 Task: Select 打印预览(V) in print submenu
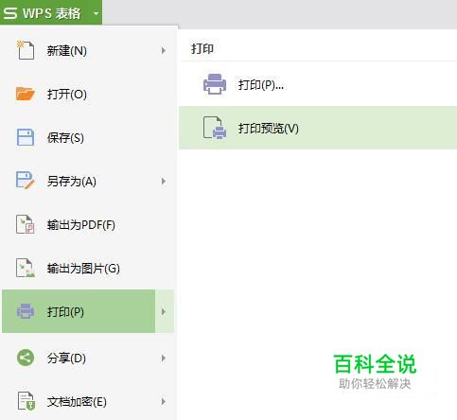tap(318, 128)
